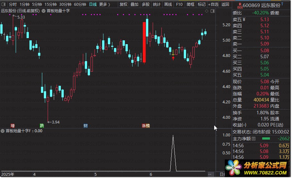Select the 日线 daily chart tab

(93, 4)
